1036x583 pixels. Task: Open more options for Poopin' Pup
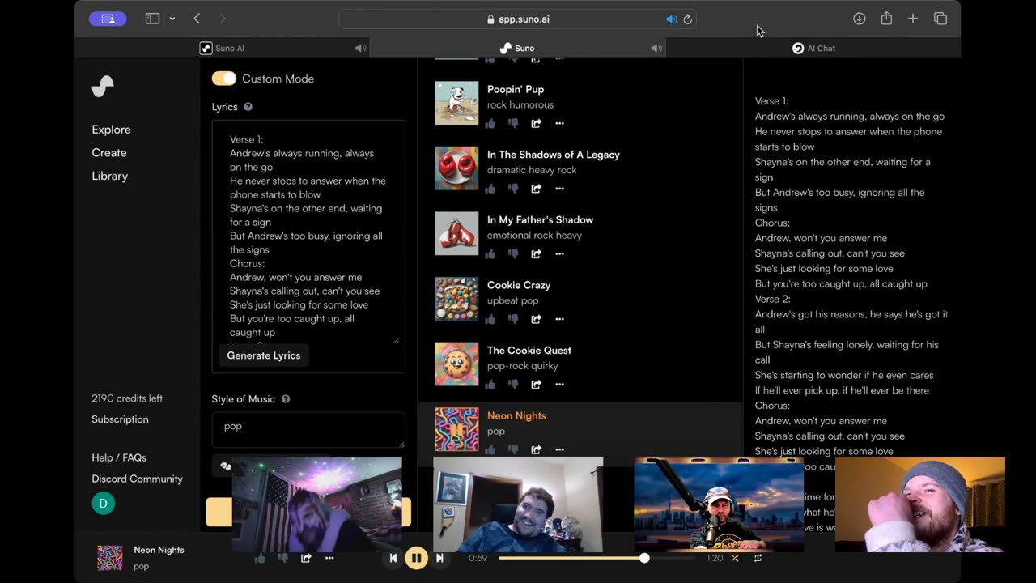point(559,123)
